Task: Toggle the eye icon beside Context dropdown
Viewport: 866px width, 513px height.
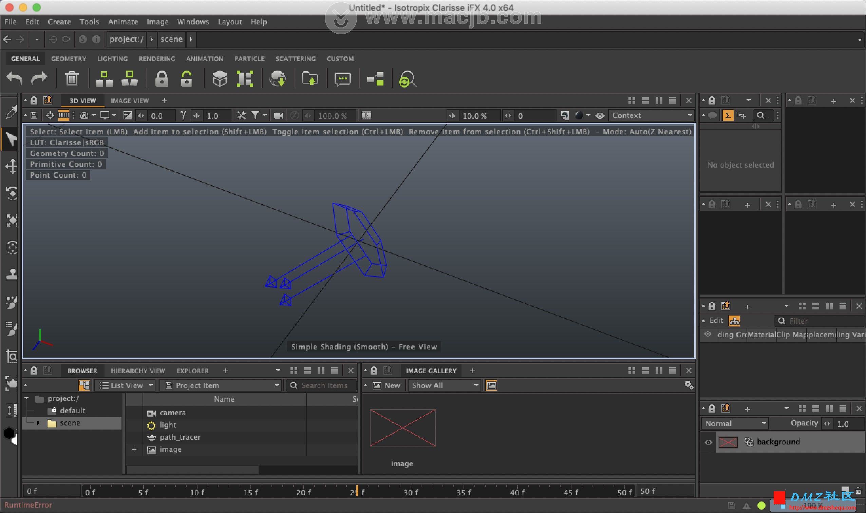Action: [600, 116]
